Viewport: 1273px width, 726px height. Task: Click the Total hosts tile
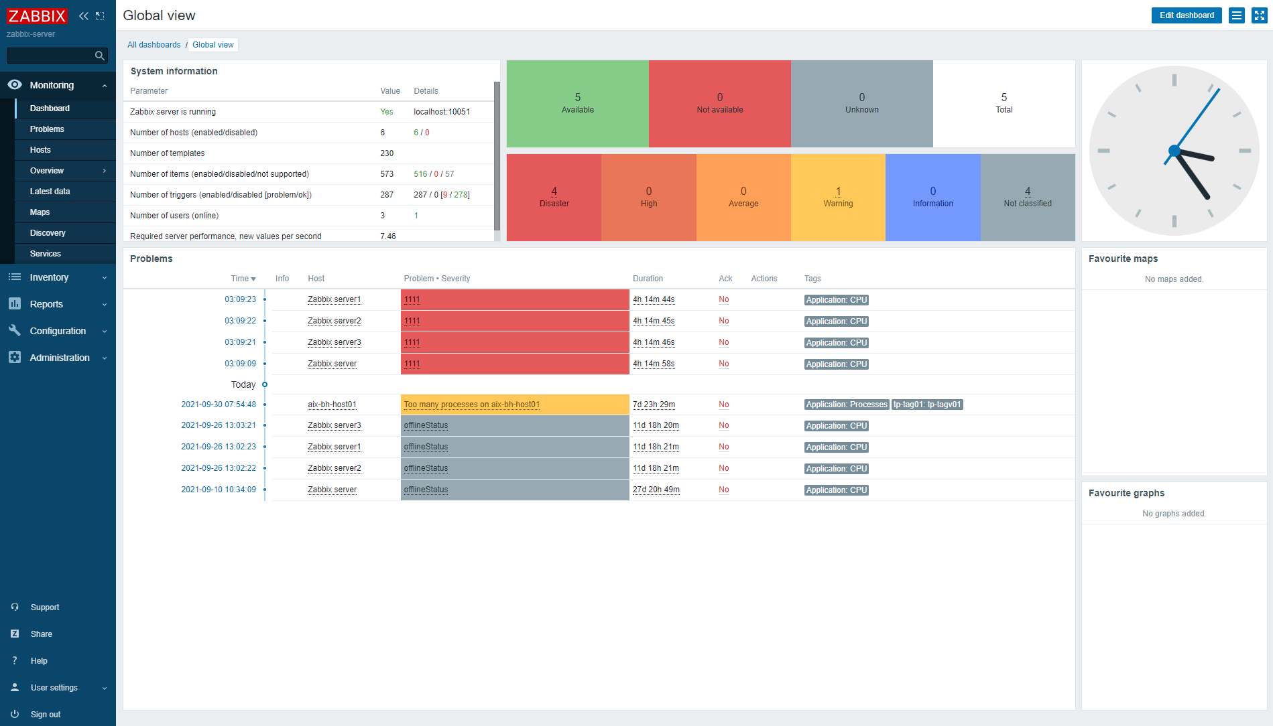point(1004,104)
